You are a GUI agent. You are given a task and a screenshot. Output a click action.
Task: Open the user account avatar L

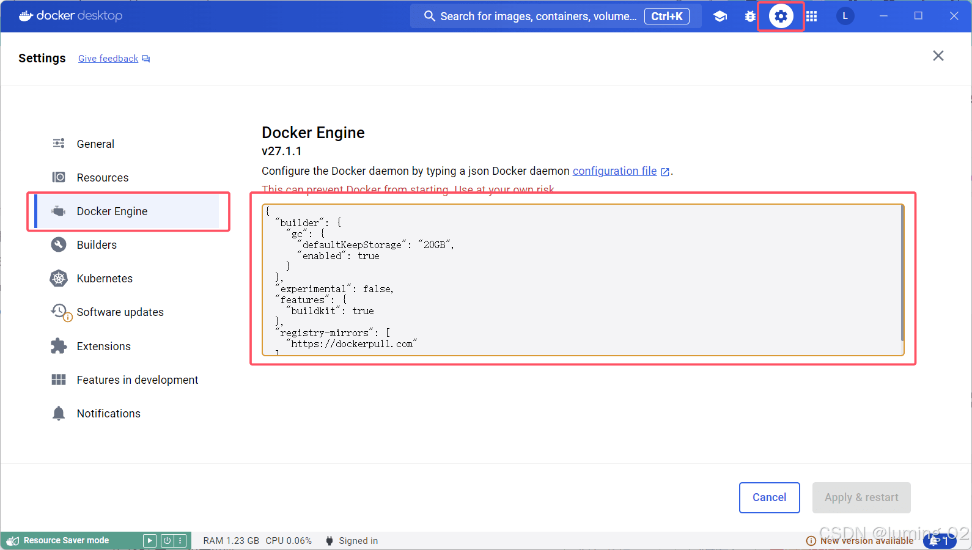845,16
